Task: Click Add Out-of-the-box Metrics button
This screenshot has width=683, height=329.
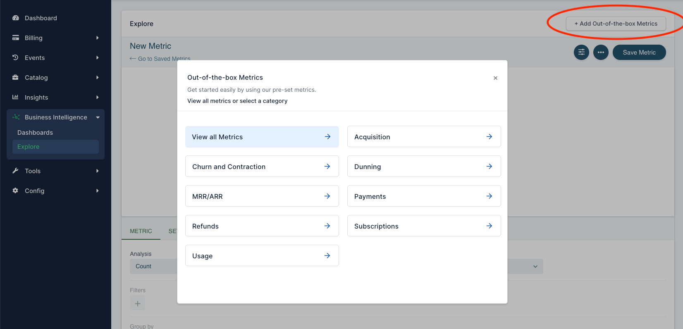Action: 616,24
